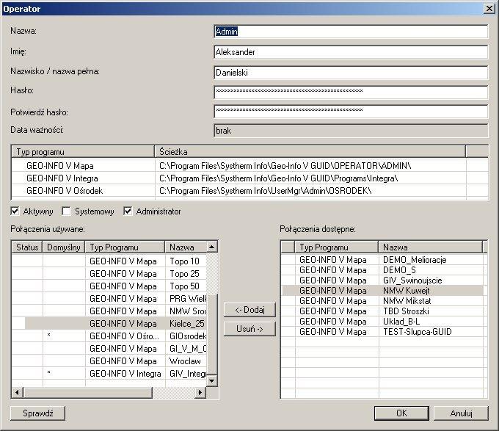Click the Domyślny column header
The image size is (499, 431).
pyautogui.click(x=64, y=247)
